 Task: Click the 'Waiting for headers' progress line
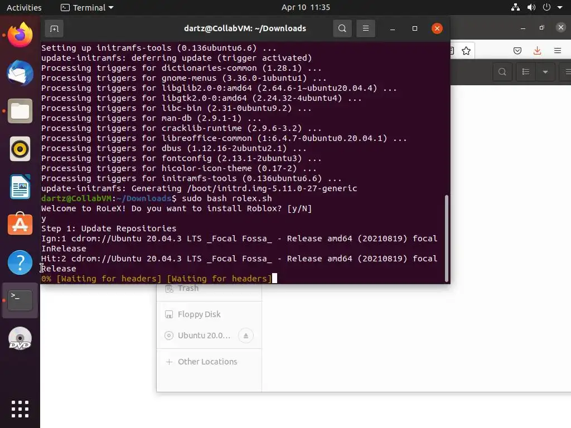[156, 279]
